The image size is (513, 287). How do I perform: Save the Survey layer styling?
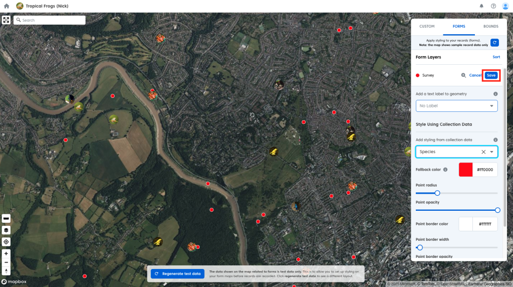click(x=491, y=75)
